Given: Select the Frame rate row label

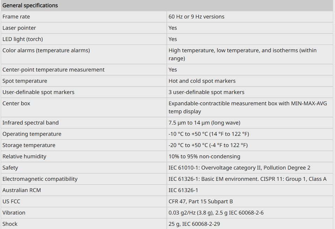Looking at the screenshot, I should pos(16,17).
